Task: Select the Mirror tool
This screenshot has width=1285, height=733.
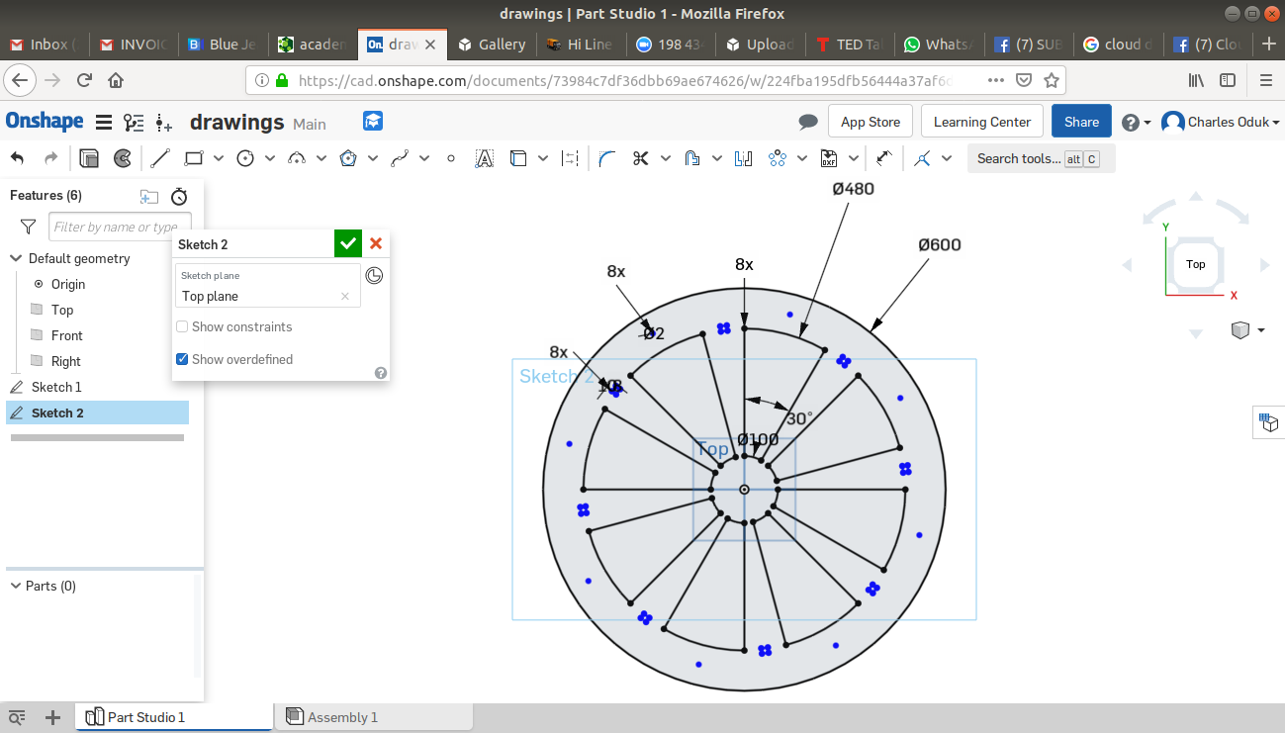Action: click(x=744, y=158)
